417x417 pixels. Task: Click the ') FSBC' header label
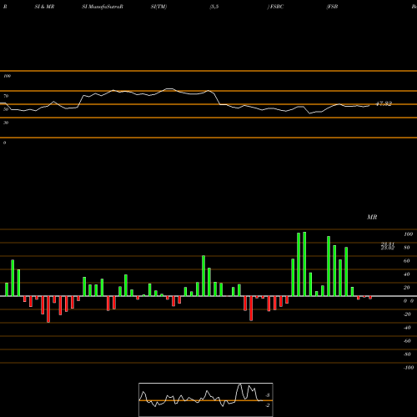tap(275, 7)
